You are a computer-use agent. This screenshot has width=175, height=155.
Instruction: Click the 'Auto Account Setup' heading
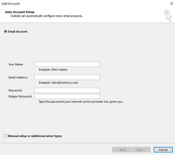20,12
